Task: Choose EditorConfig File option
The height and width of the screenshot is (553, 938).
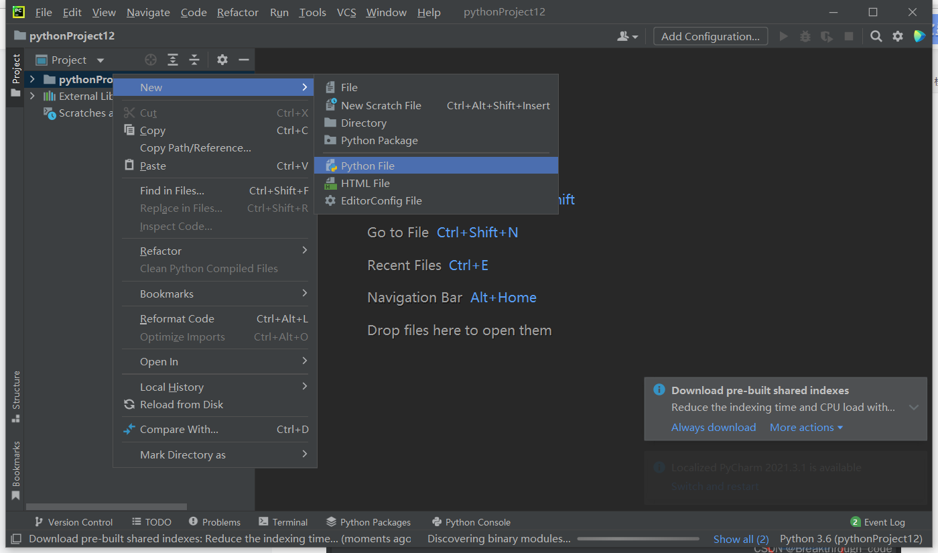Action: tap(435, 200)
